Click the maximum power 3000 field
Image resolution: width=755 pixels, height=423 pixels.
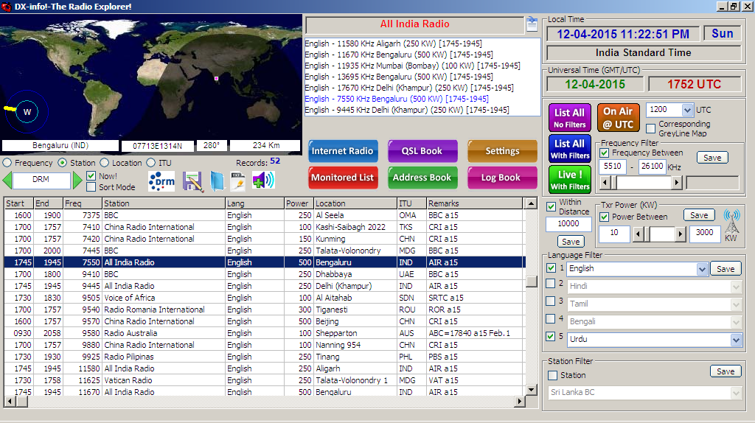704,233
